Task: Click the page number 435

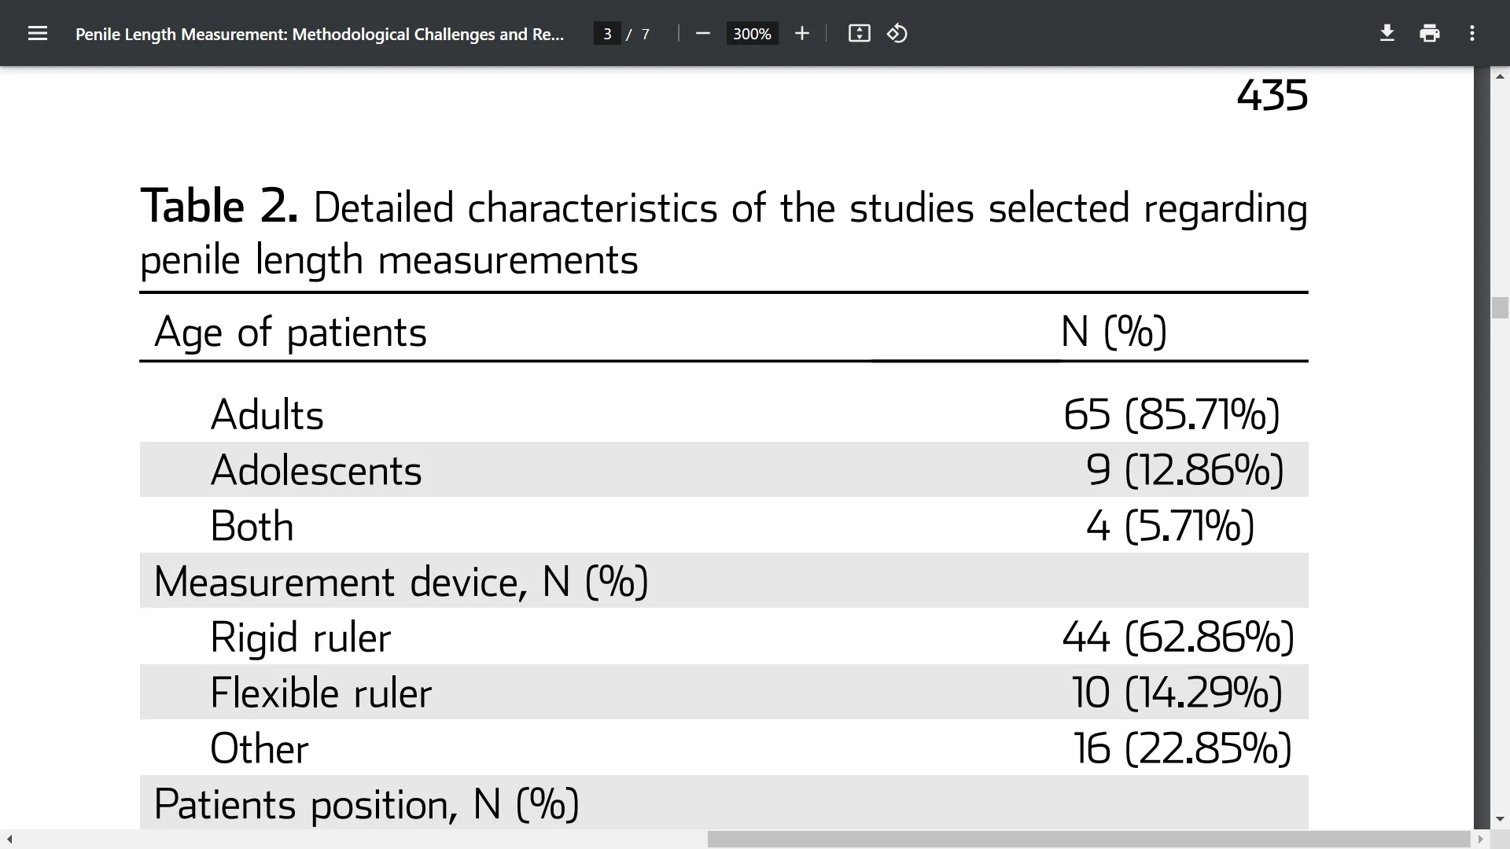Action: (1272, 95)
